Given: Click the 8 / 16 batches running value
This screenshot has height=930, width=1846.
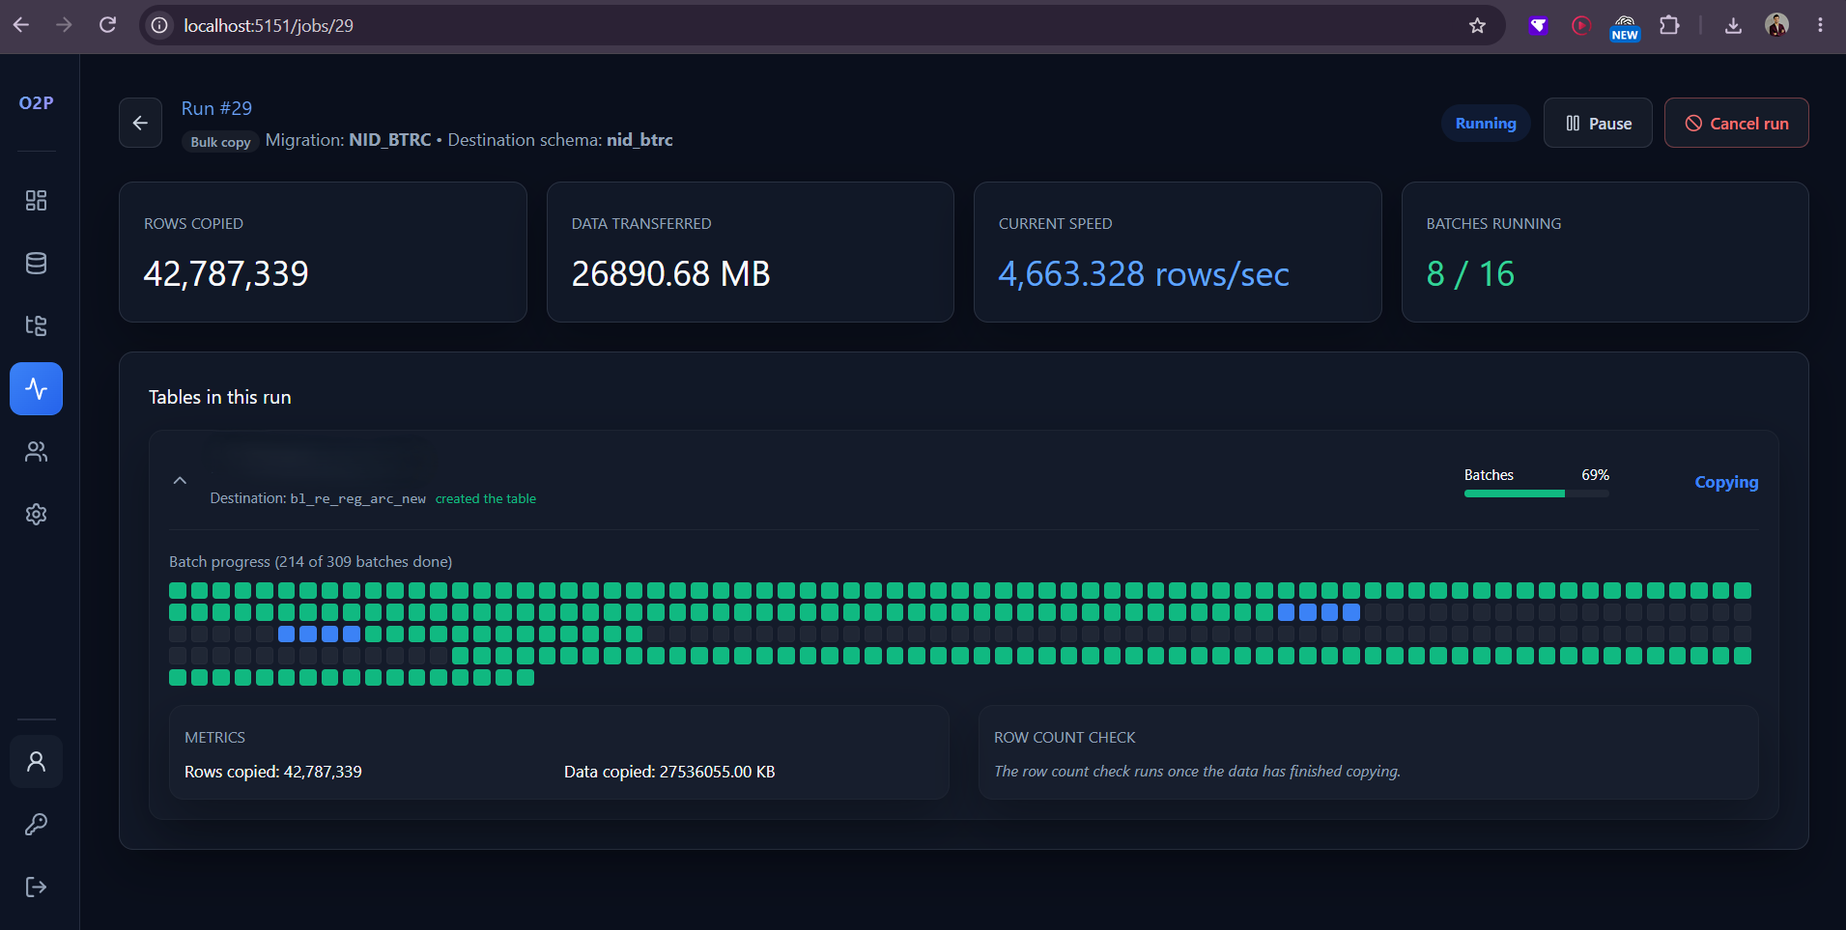Looking at the screenshot, I should tap(1470, 274).
